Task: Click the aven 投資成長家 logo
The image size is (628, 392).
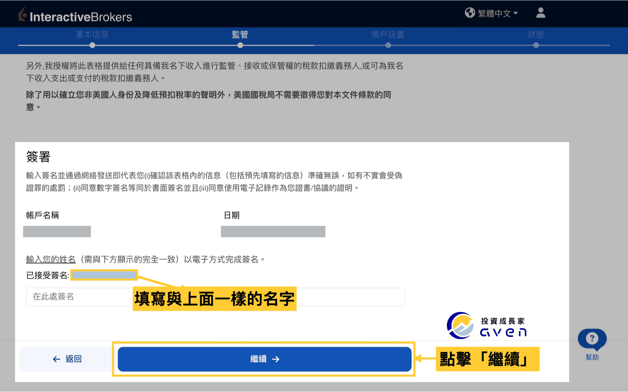Action: click(x=486, y=325)
